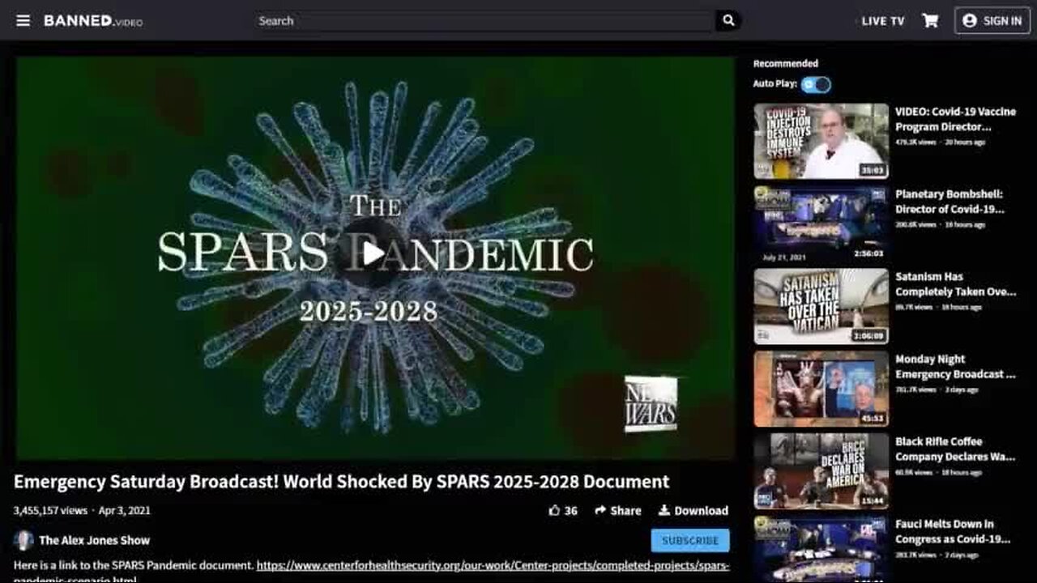
Task: Open 'Fauci Melts Down In Congress' title
Action: [x=953, y=532]
